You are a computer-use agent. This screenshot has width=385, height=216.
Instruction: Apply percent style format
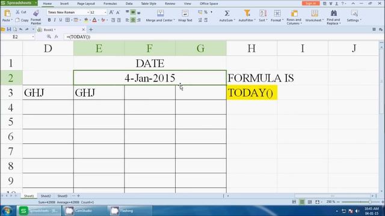click(206, 12)
